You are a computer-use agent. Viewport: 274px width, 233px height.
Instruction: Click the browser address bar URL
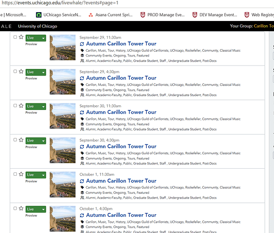click(x=60, y=3)
